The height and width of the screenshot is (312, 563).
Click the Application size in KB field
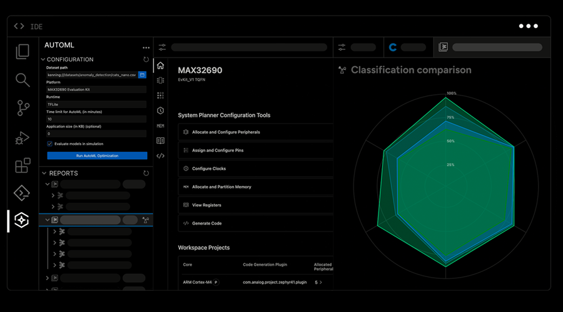(96, 134)
